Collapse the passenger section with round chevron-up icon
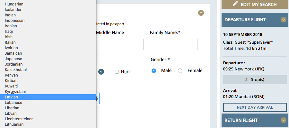Image resolution: width=289 pixels, height=128 pixels. (x=201, y=13)
